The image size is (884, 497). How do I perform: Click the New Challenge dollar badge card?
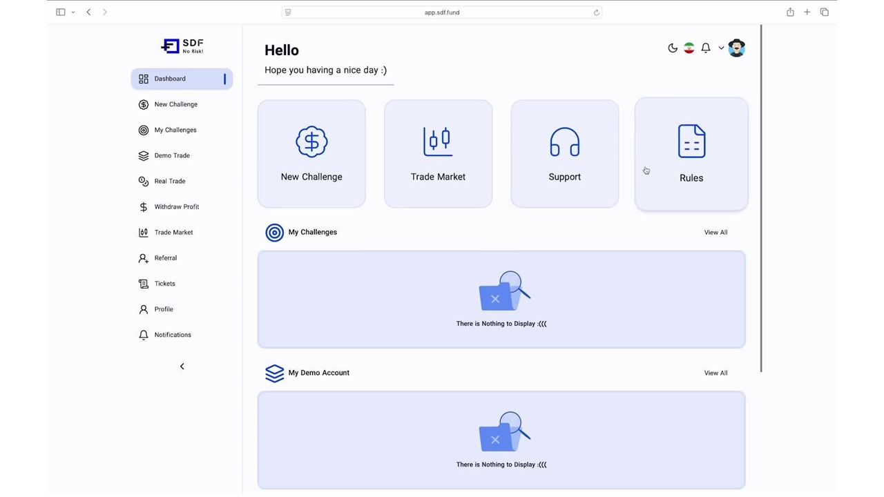(311, 154)
